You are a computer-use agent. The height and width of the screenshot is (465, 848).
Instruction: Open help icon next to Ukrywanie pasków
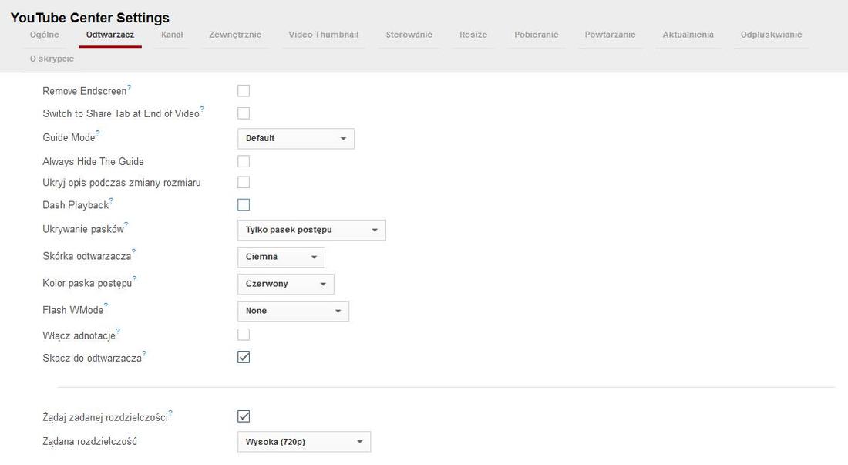[126, 224]
